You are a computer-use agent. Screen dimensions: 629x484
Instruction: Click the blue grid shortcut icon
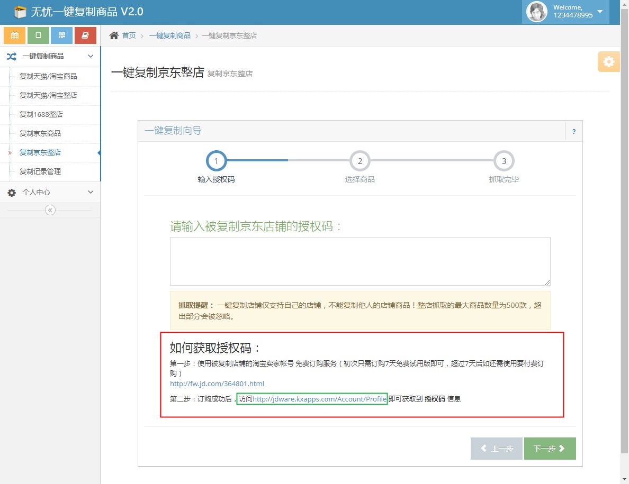(x=62, y=35)
